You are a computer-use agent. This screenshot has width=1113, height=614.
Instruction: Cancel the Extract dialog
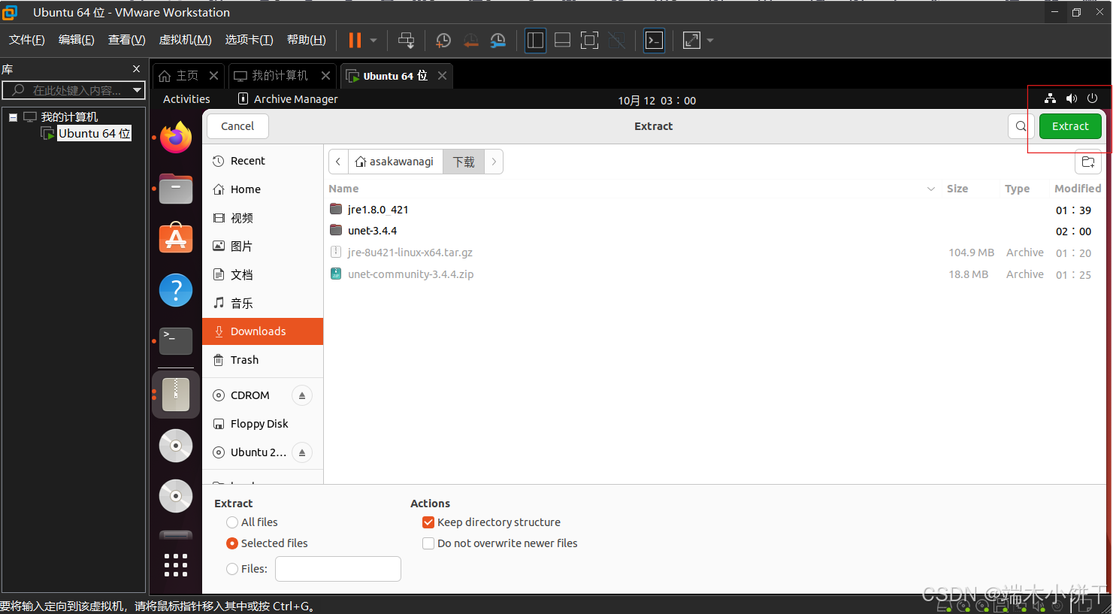(237, 126)
